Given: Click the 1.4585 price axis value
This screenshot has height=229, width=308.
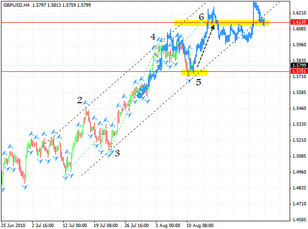Looking at the screenshot, I should (299, 219).
